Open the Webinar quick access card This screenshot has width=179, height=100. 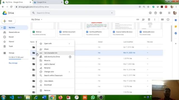[43, 30]
